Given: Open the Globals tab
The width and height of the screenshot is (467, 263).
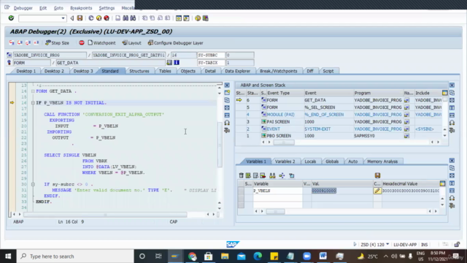Looking at the screenshot, I should (332, 161).
